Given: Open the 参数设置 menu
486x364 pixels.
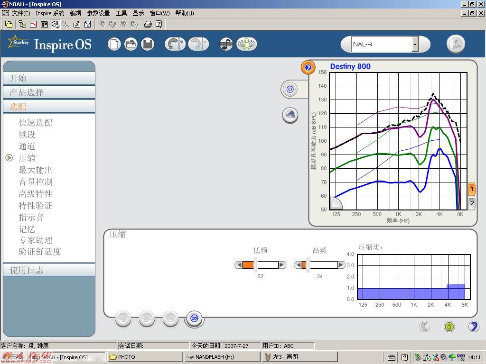Looking at the screenshot, I should [99, 13].
